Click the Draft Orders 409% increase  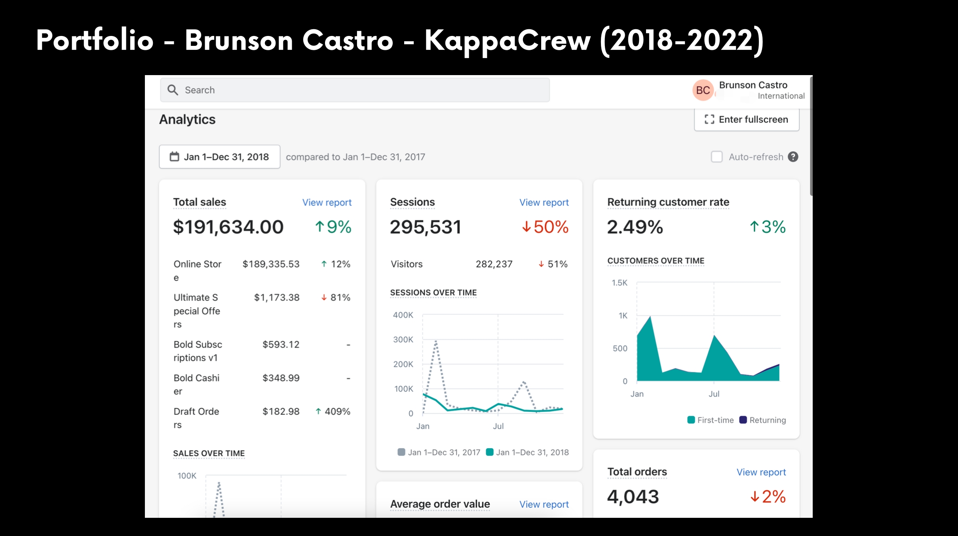coord(333,411)
